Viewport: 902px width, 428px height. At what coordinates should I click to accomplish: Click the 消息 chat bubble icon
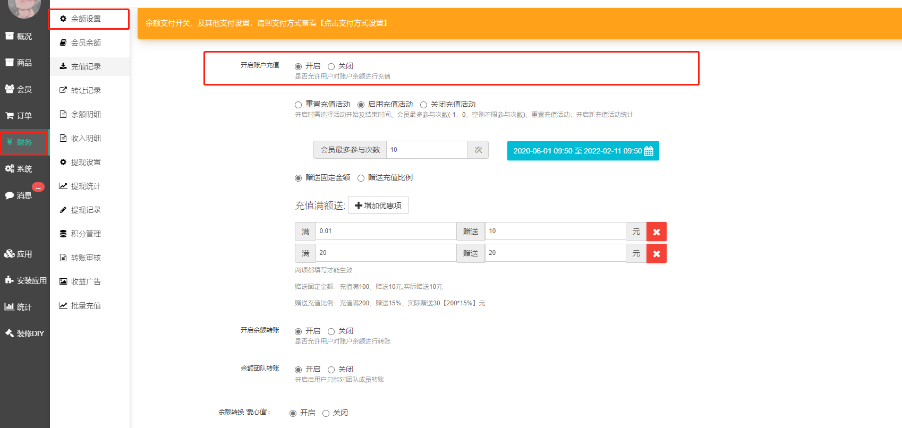tap(10, 195)
